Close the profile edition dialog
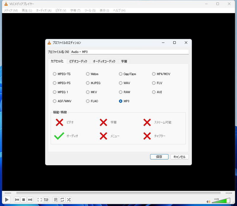Screen dimensions: 237x206 186,43
